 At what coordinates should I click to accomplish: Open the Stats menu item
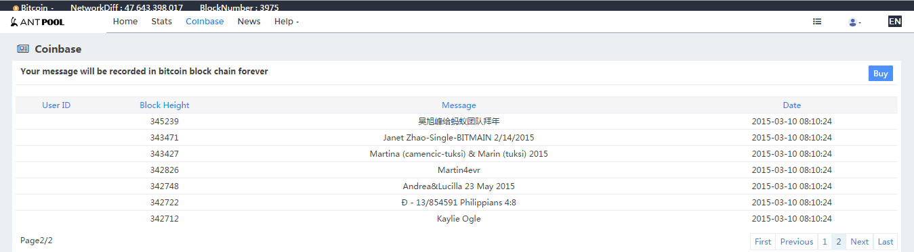point(162,22)
